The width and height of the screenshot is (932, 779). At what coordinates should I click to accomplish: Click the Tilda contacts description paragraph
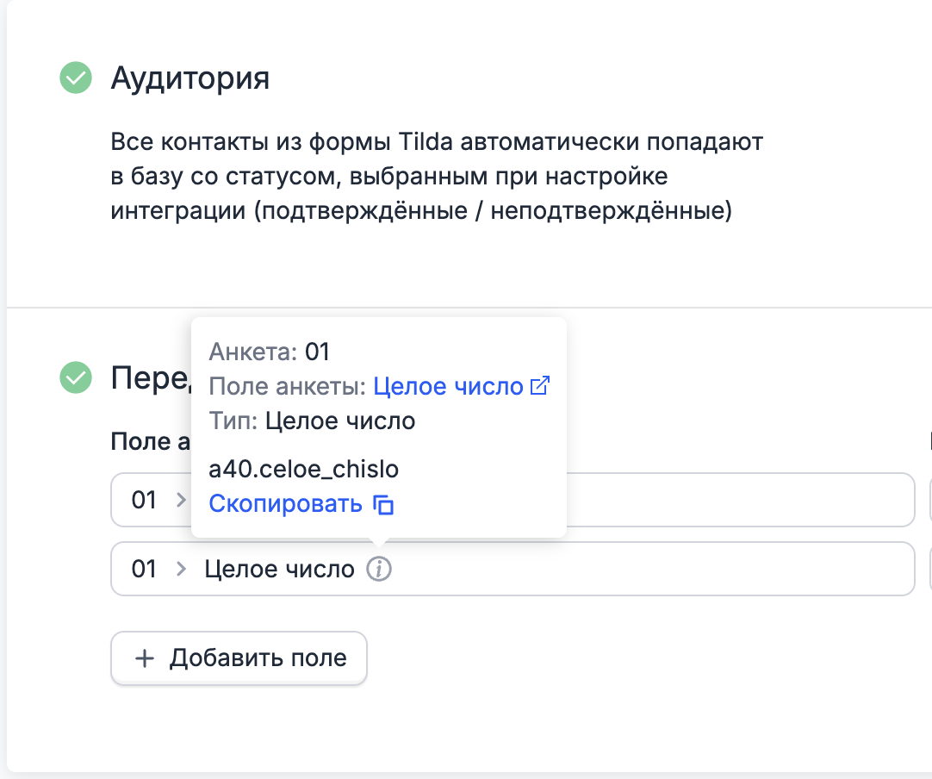(437, 176)
